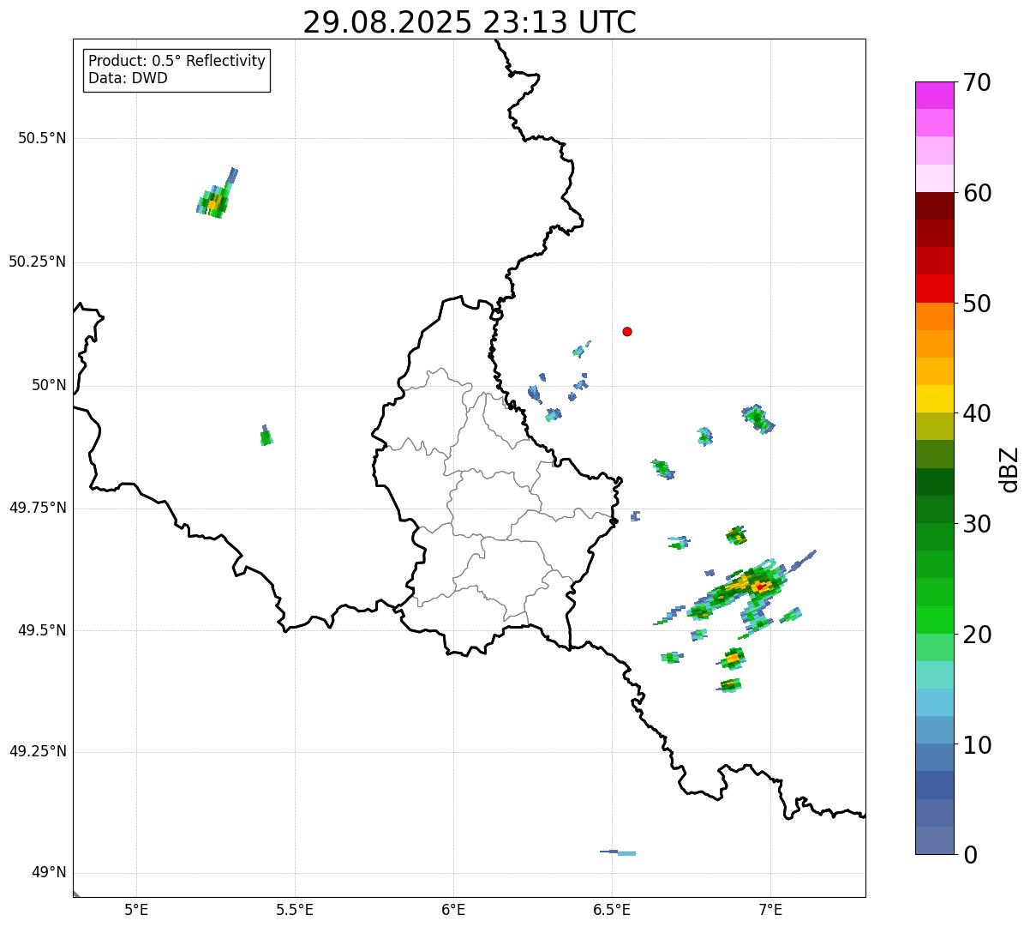This screenshot has width=1030, height=927.
Task: Click the 49°N latitude label
Action: pos(49,874)
